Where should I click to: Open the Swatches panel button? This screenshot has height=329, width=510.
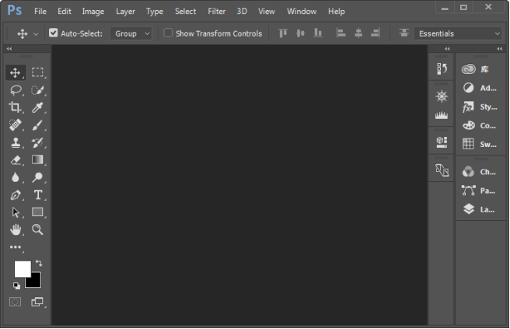tap(480, 144)
